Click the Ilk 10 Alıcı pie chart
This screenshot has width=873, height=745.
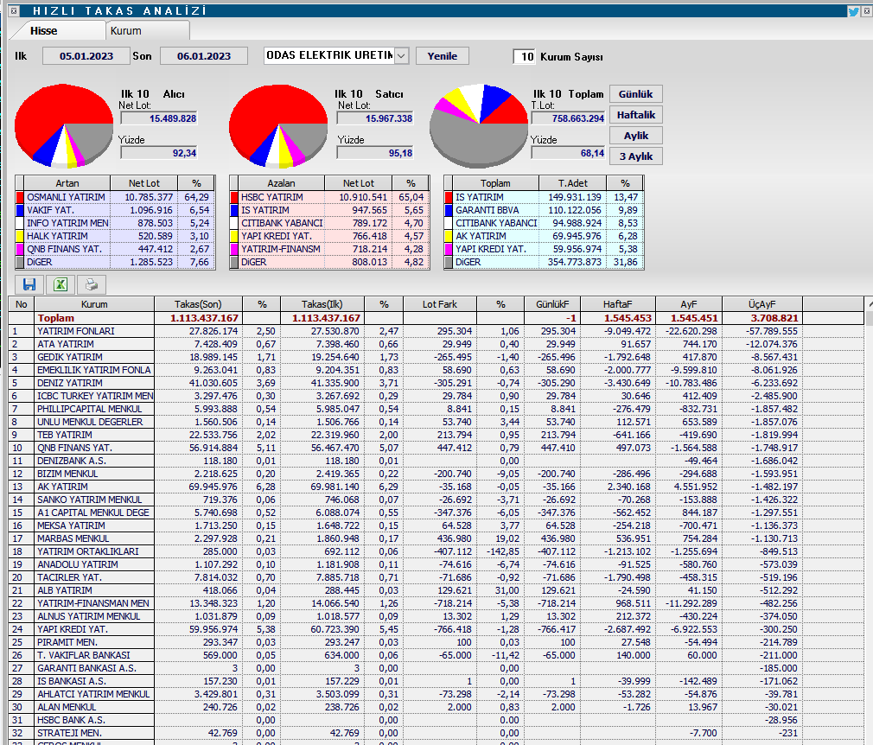pyautogui.click(x=64, y=126)
